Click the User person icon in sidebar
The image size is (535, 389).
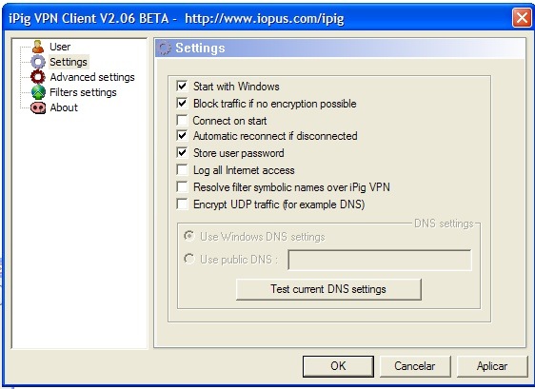point(38,47)
